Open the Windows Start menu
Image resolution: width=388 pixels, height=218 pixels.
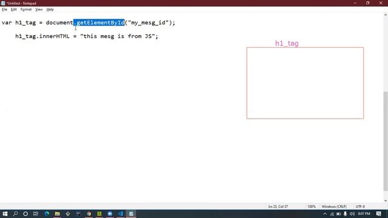click(5, 214)
